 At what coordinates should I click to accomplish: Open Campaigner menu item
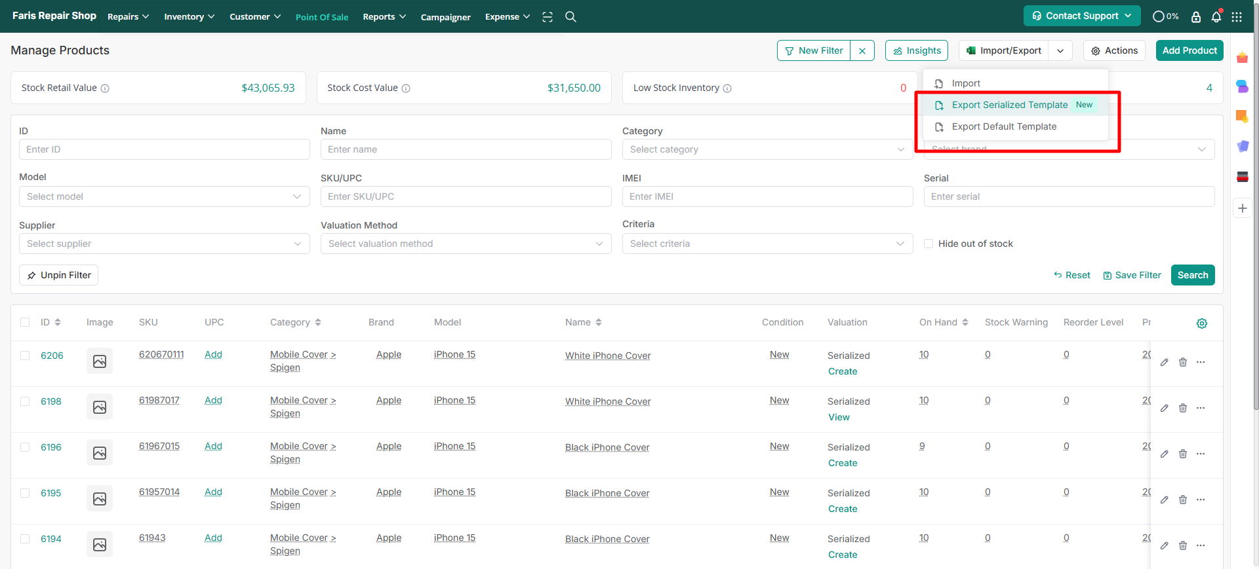446,17
